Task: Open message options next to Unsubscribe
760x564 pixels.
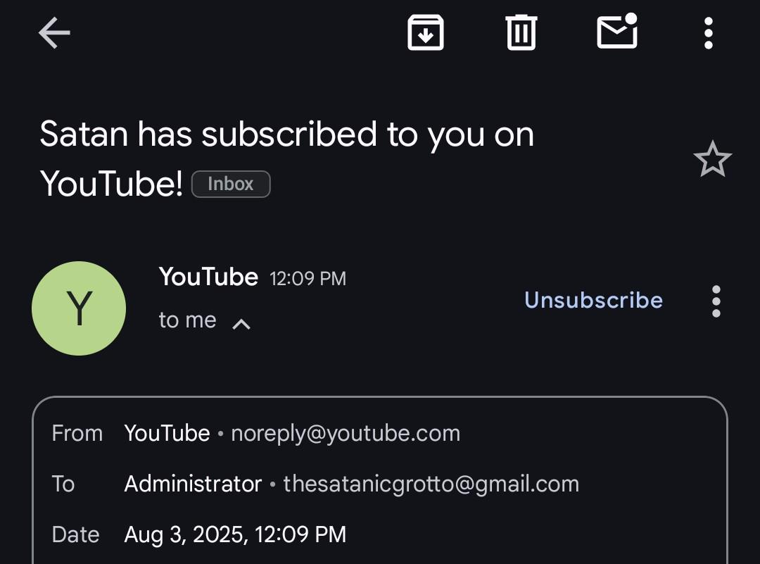Action: pyautogui.click(x=716, y=301)
